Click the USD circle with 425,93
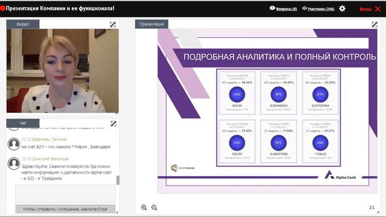Viewport: 386px width, 217px height. [x=237, y=95]
